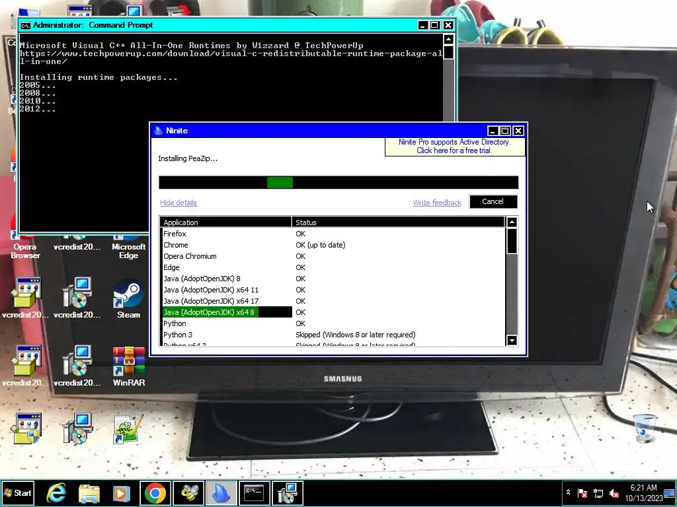Click the muted volume tray icon
Viewport: 677px width, 507px height.
(614, 492)
